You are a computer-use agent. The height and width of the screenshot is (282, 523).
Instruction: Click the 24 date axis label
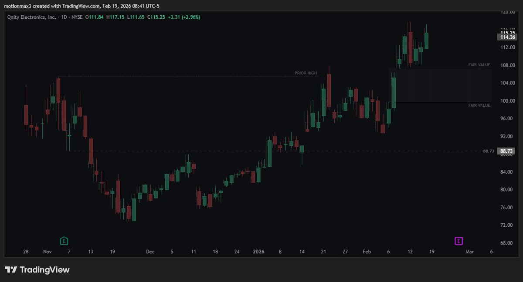(237, 252)
